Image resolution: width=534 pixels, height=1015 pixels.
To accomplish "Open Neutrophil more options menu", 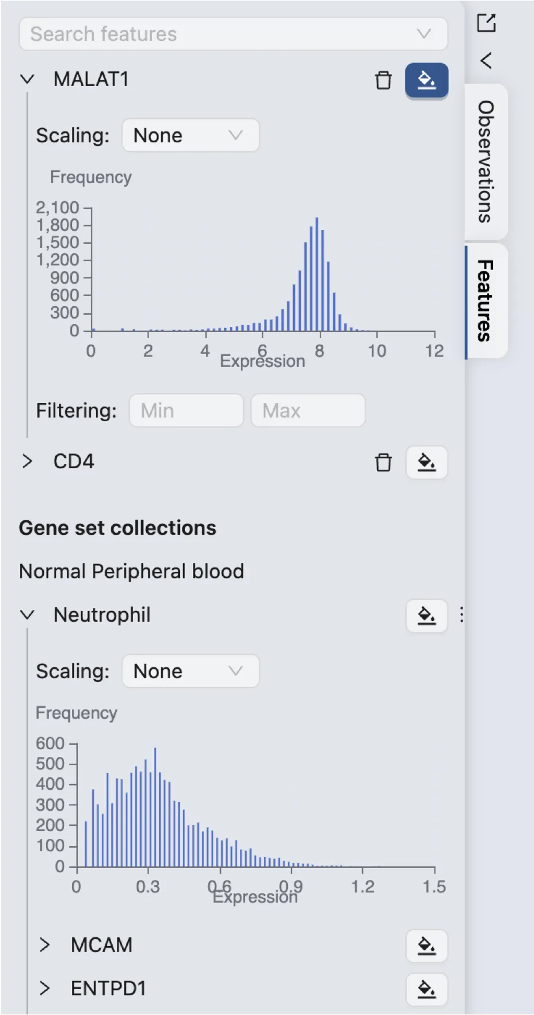I will coord(462,615).
